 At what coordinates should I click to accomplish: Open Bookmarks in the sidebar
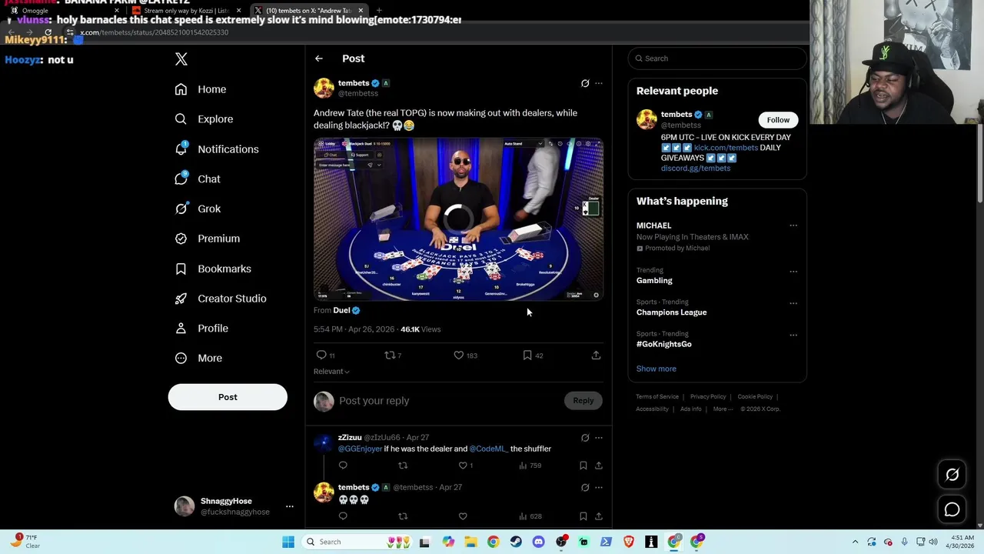[x=213, y=269]
